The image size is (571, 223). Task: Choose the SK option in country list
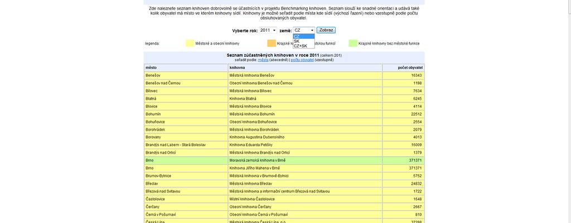pyautogui.click(x=304, y=41)
